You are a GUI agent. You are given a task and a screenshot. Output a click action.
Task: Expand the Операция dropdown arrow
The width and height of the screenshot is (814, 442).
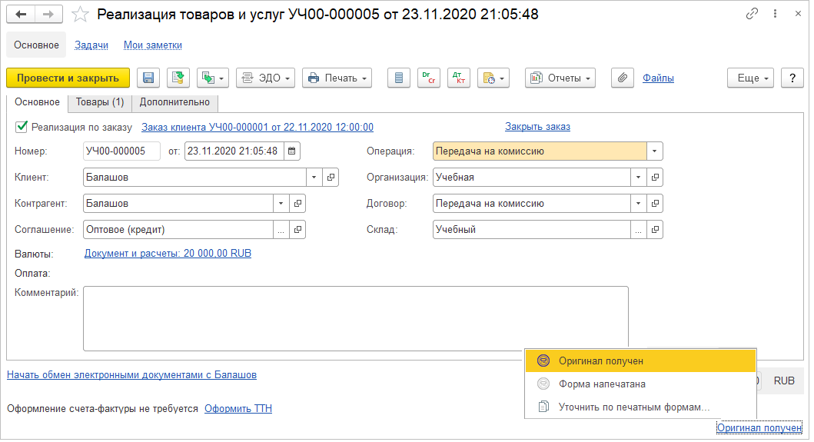pyautogui.click(x=654, y=151)
